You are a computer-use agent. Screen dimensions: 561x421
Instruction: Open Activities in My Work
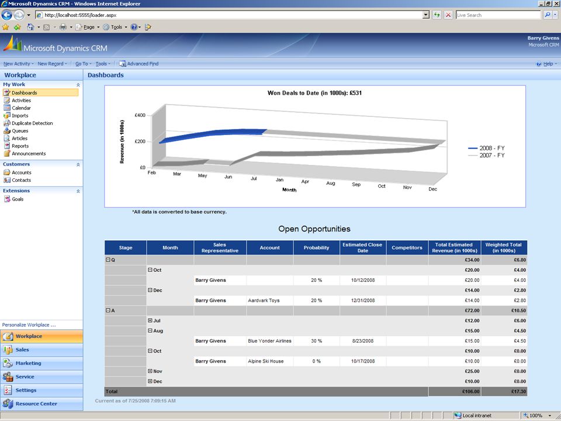coord(21,100)
